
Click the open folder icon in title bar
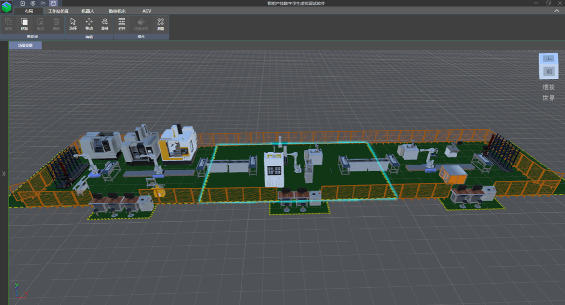(43, 3)
